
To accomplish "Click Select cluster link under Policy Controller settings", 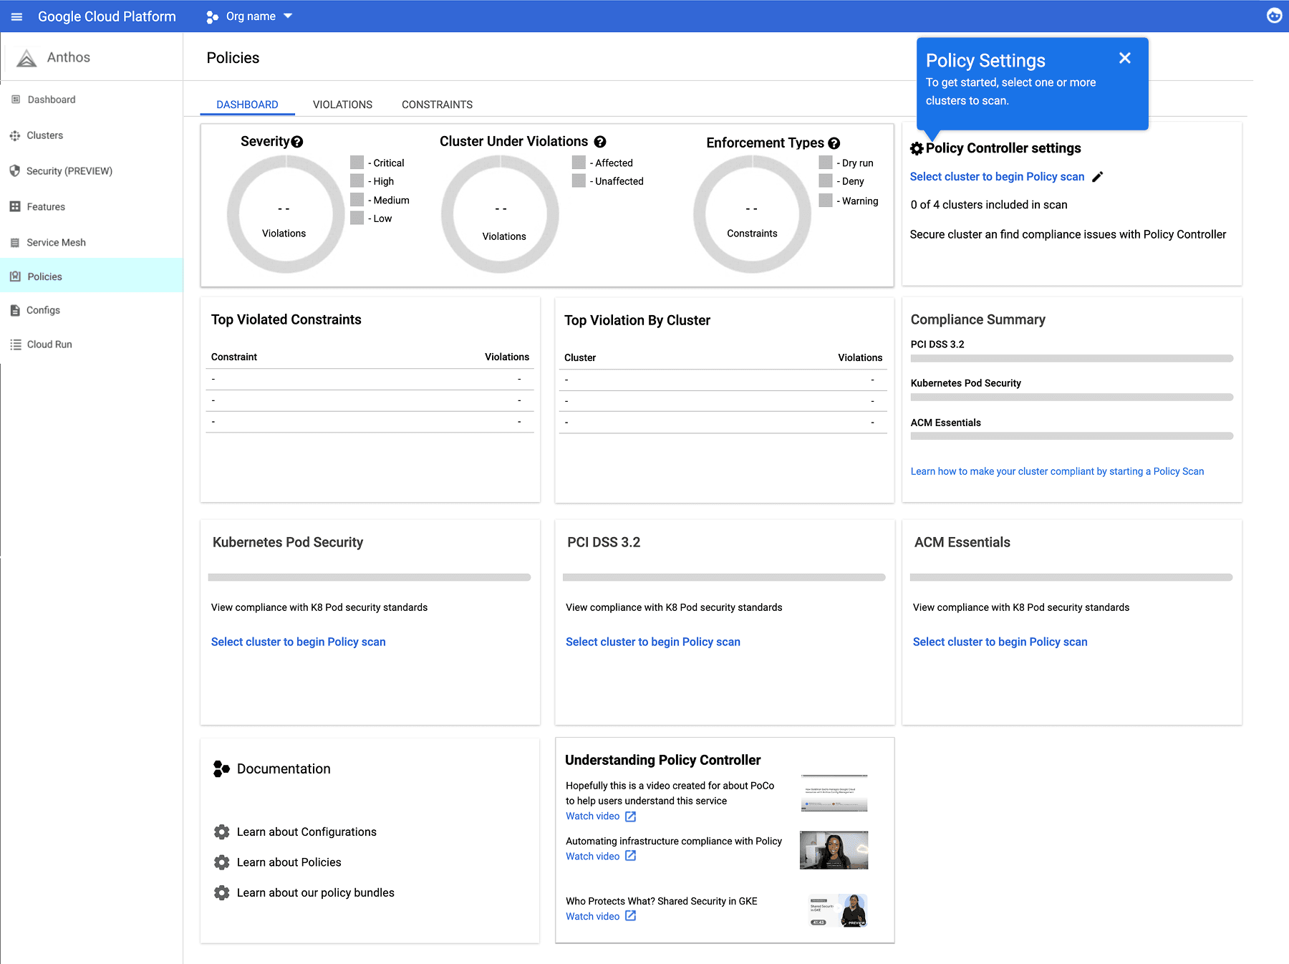I will (x=997, y=177).
